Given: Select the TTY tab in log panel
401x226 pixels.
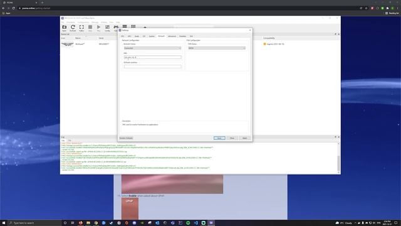Looking at the screenshot, I should pos(70,141).
